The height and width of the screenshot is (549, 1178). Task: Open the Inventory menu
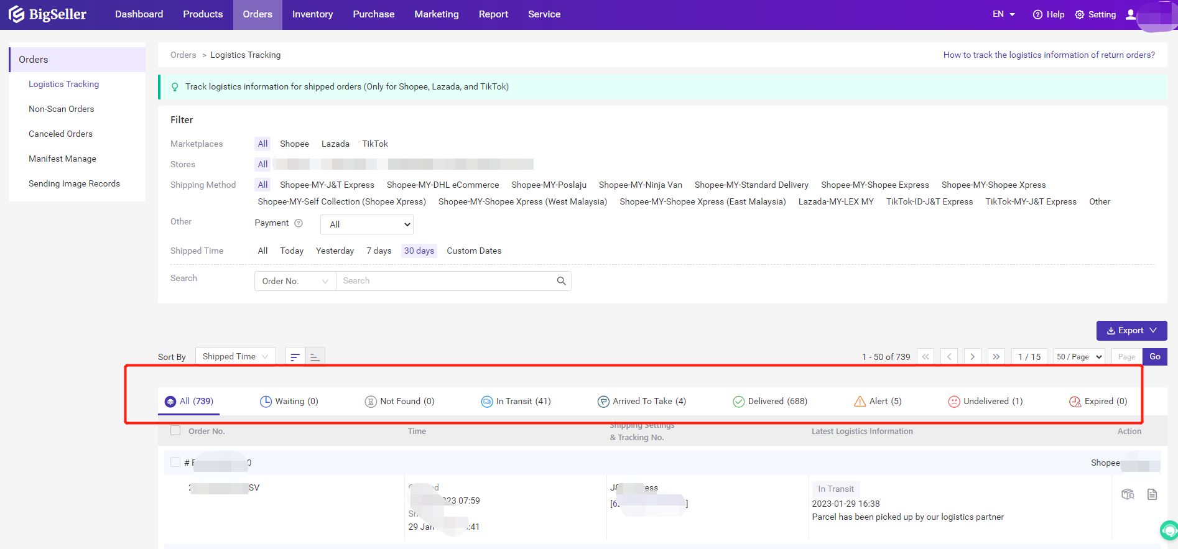click(312, 14)
